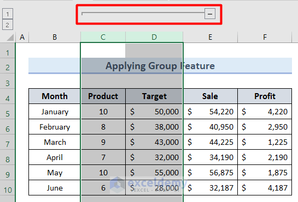Select row 6 header
This screenshot has height=202, width=298.
8,127
